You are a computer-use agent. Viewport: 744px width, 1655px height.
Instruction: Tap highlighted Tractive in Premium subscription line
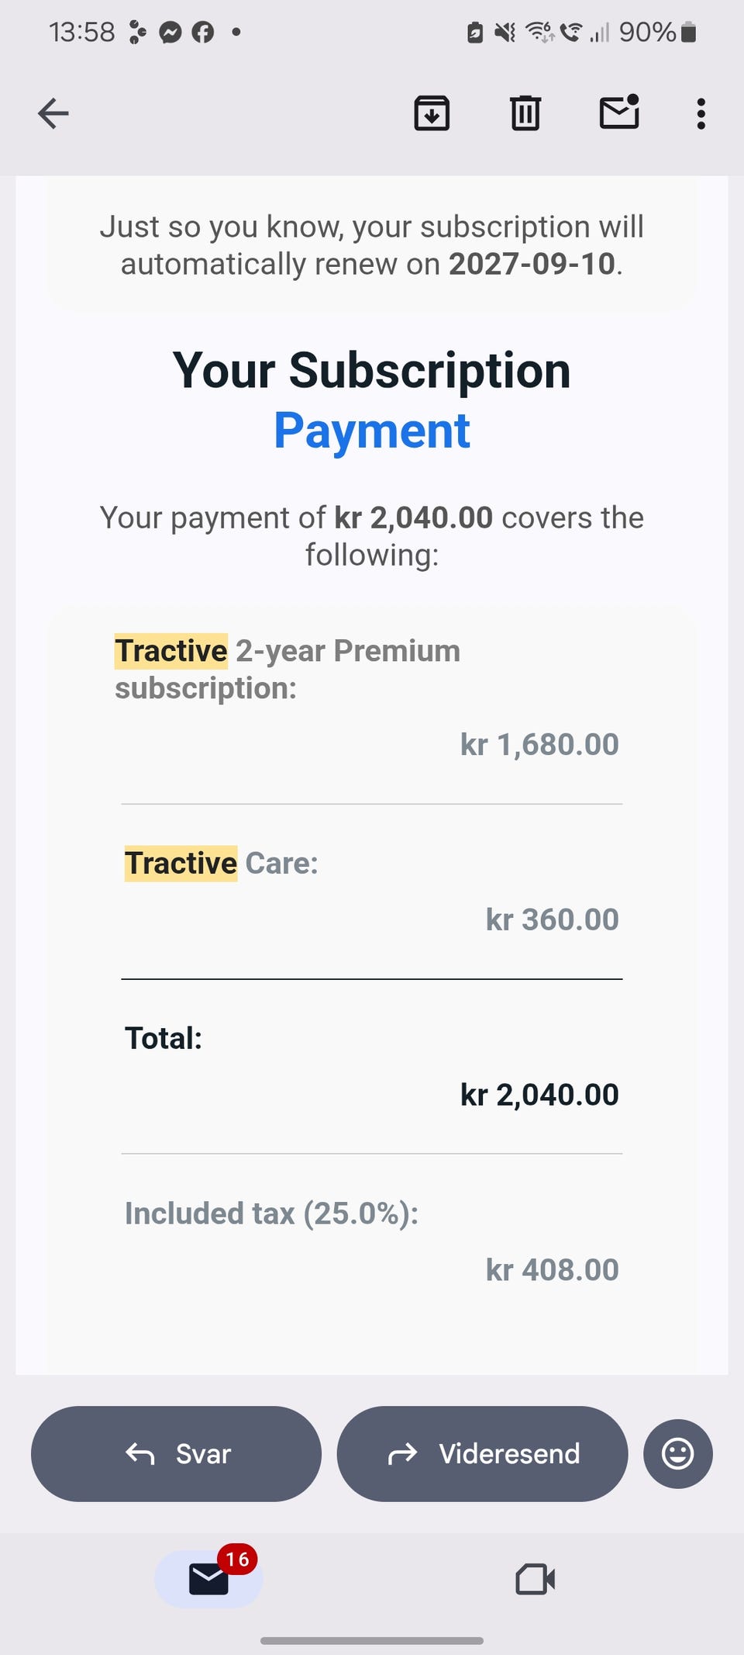171,651
